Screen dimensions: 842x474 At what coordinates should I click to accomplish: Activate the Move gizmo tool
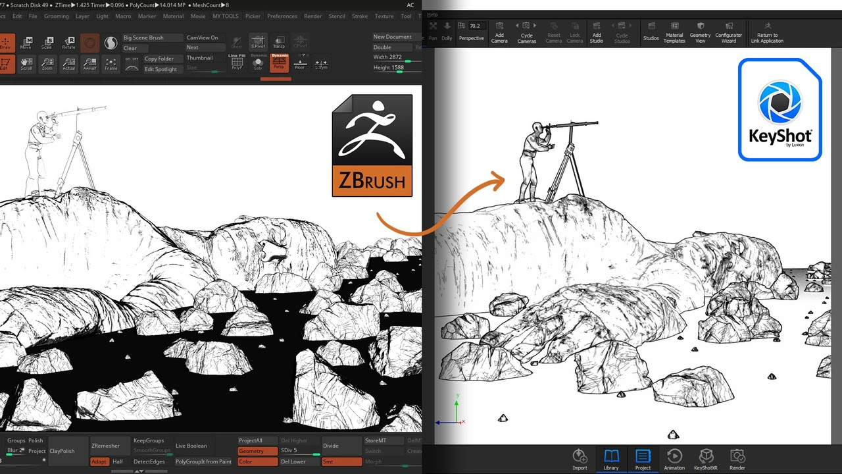[26, 43]
